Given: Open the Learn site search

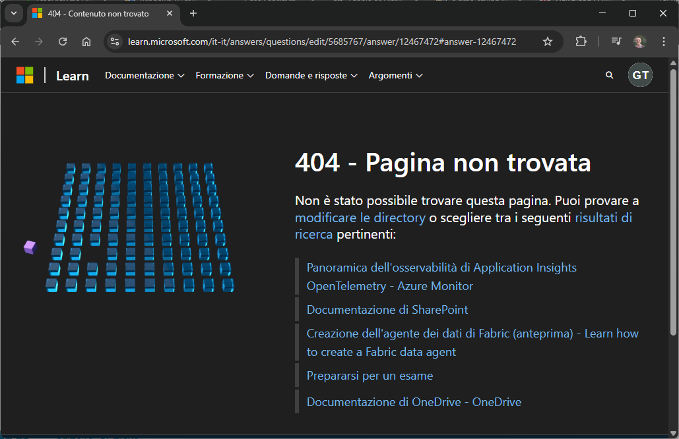Looking at the screenshot, I should (609, 75).
